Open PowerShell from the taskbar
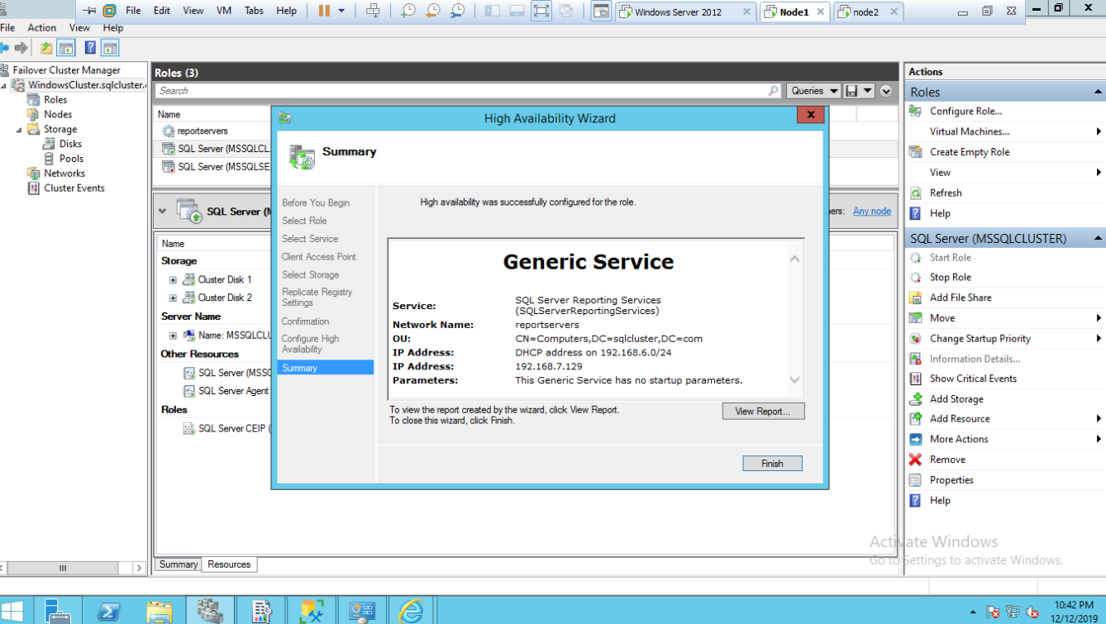This screenshot has height=624, width=1106. click(110, 611)
